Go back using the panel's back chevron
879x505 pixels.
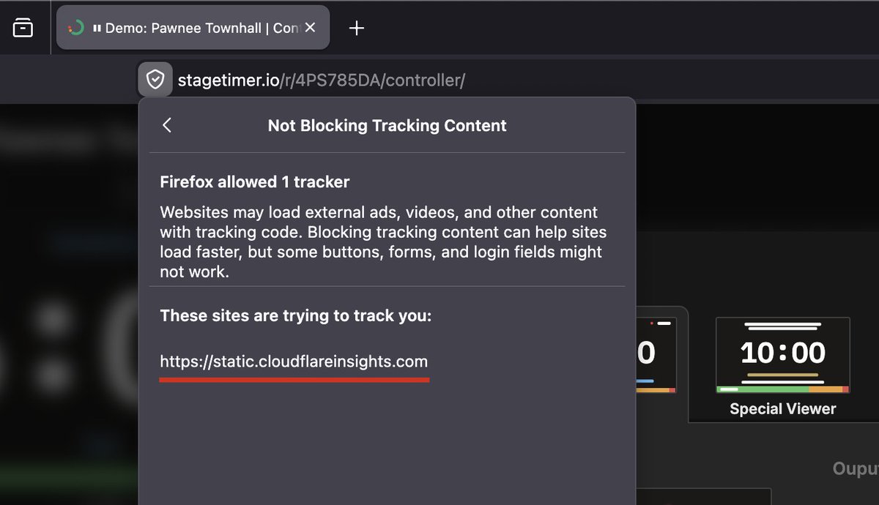pos(167,125)
